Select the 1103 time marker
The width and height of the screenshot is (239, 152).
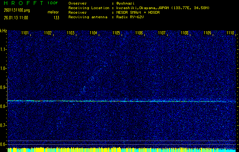(x=71, y=33)
